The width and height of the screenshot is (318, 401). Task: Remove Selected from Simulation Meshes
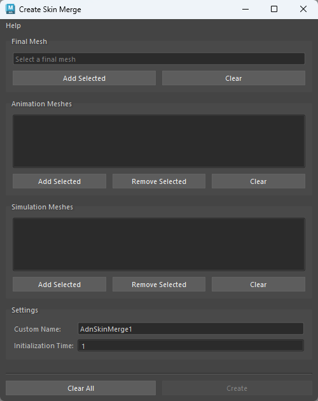click(159, 285)
